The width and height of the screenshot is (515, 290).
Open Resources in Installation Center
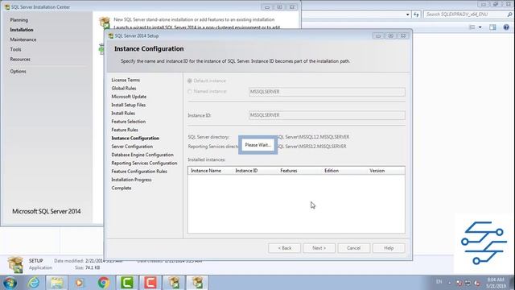pos(20,60)
